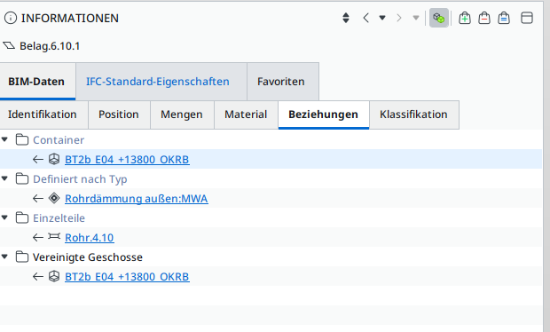Screen dimensions: 550x332
Task: Go forward with the right chevron
Action: [x=399, y=18]
